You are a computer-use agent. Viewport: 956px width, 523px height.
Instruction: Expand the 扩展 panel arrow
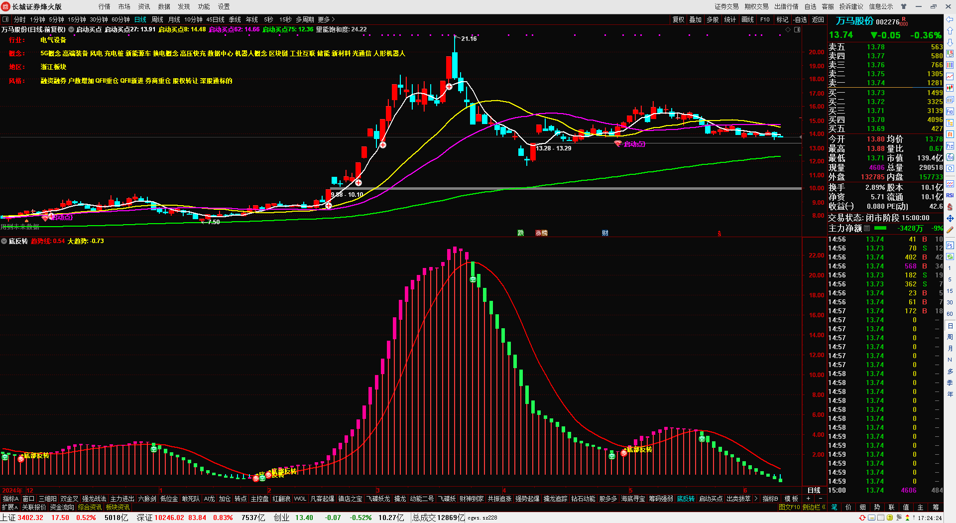point(9,507)
